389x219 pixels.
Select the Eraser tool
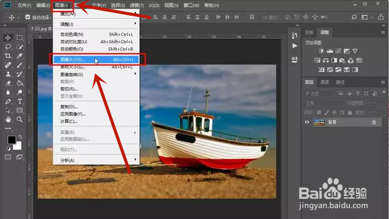pyautogui.click(x=8, y=83)
